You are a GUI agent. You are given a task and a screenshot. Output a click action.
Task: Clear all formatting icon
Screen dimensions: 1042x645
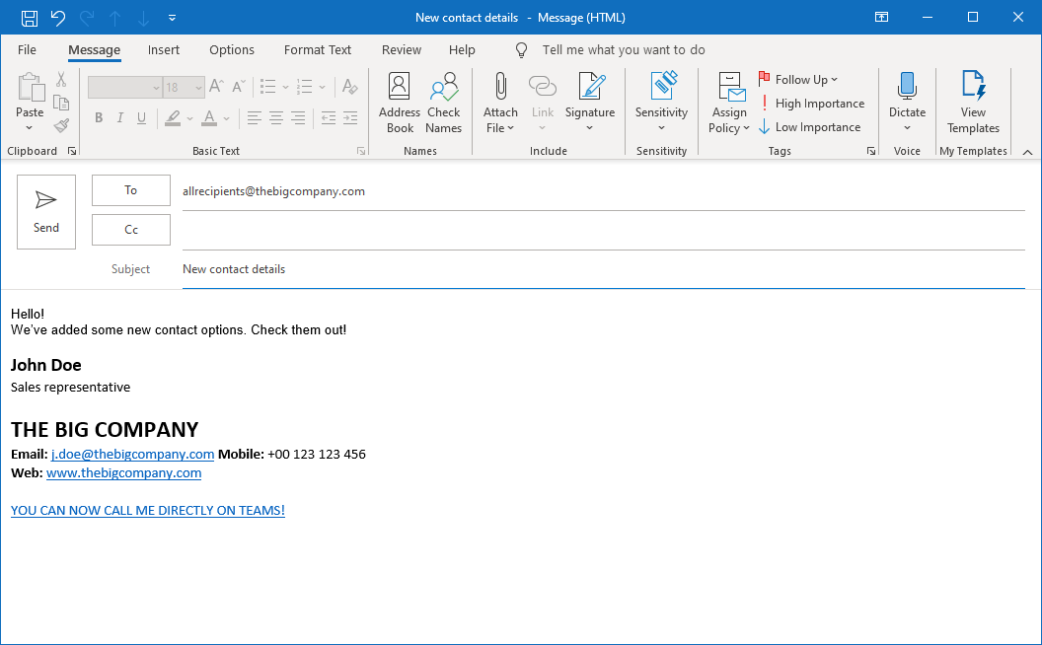click(349, 87)
